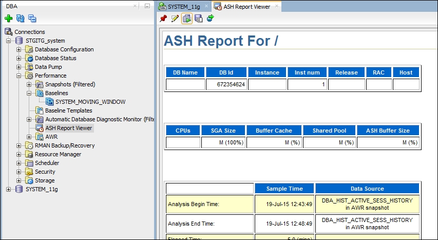
Task: Collapse the Baselines node
Action: [29, 93]
